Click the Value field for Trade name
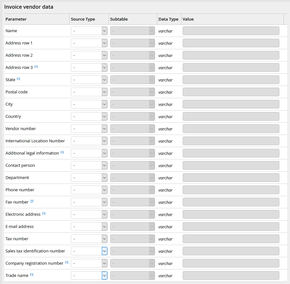This screenshot has width=290, height=284. 231,276
